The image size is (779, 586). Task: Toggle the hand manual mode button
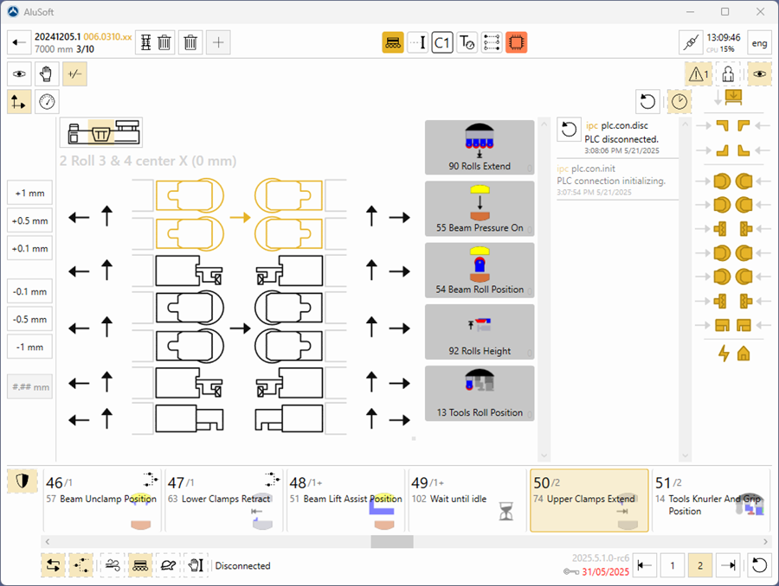point(48,74)
